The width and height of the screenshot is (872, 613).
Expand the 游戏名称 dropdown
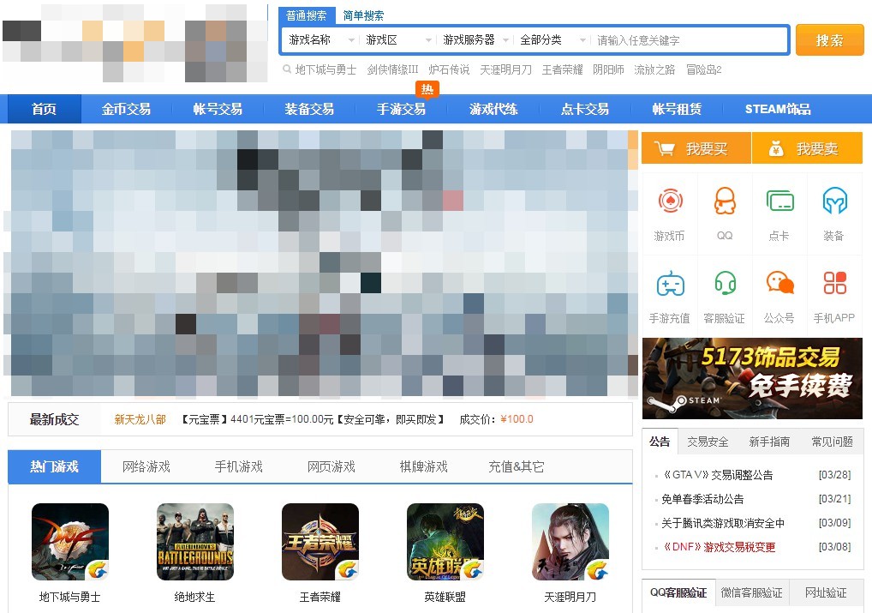pyautogui.click(x=321, y=40)
